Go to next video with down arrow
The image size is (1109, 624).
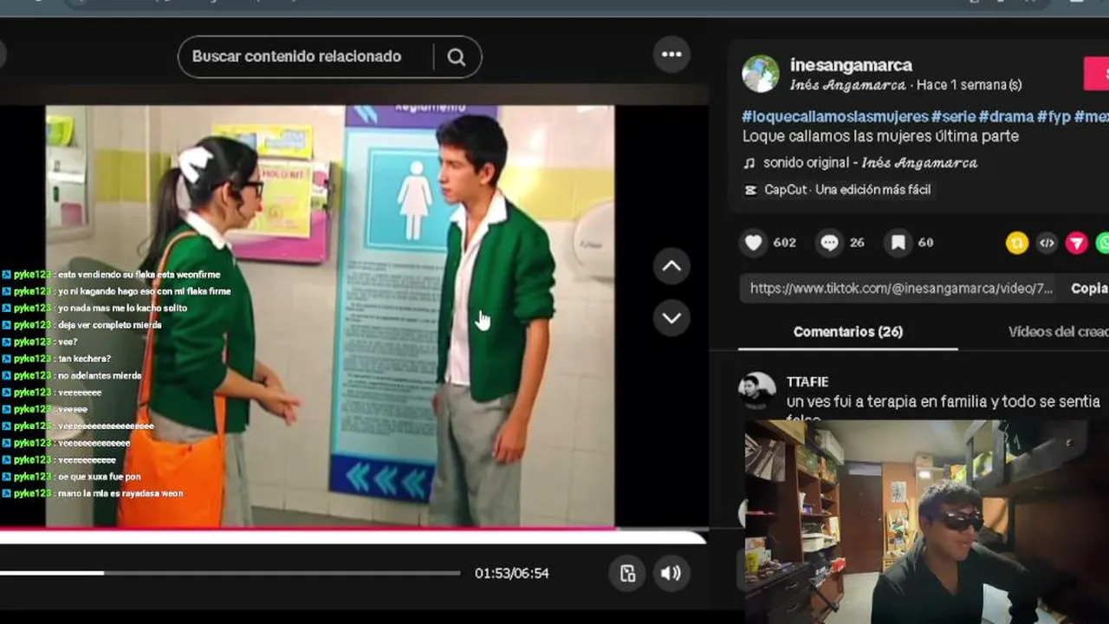(x=671, y=318)
